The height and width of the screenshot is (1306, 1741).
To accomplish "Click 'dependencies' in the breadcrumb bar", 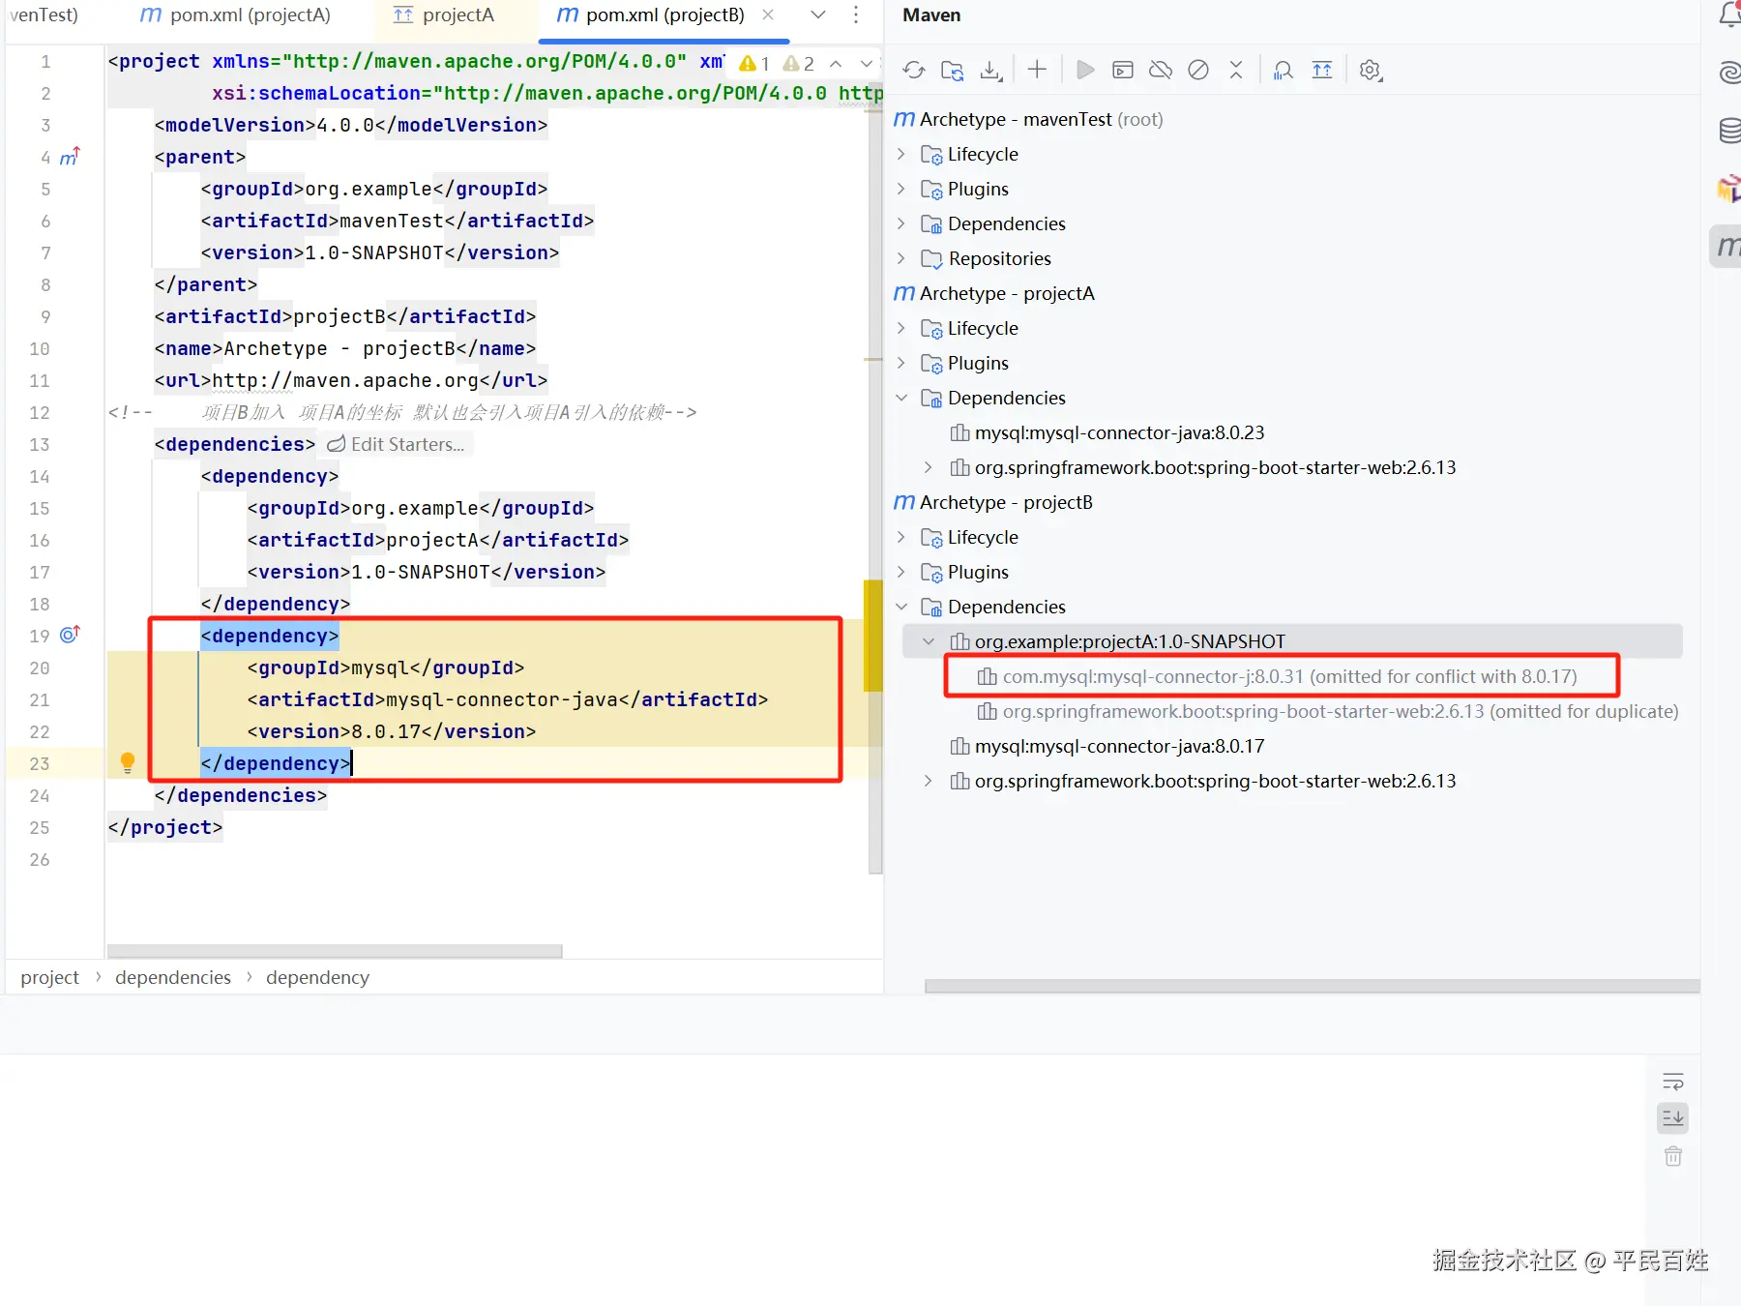I will click(x=173, y=977).
